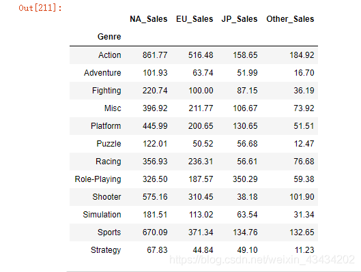Image resolution: width=361 pixels, height=272 pixels.
Task: Click the blog.csdn.net watermark link
Action: [x=262, y=260]
